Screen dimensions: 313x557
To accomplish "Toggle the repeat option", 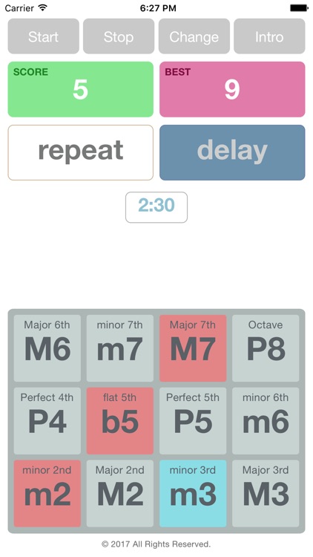I will pos(81,152).
